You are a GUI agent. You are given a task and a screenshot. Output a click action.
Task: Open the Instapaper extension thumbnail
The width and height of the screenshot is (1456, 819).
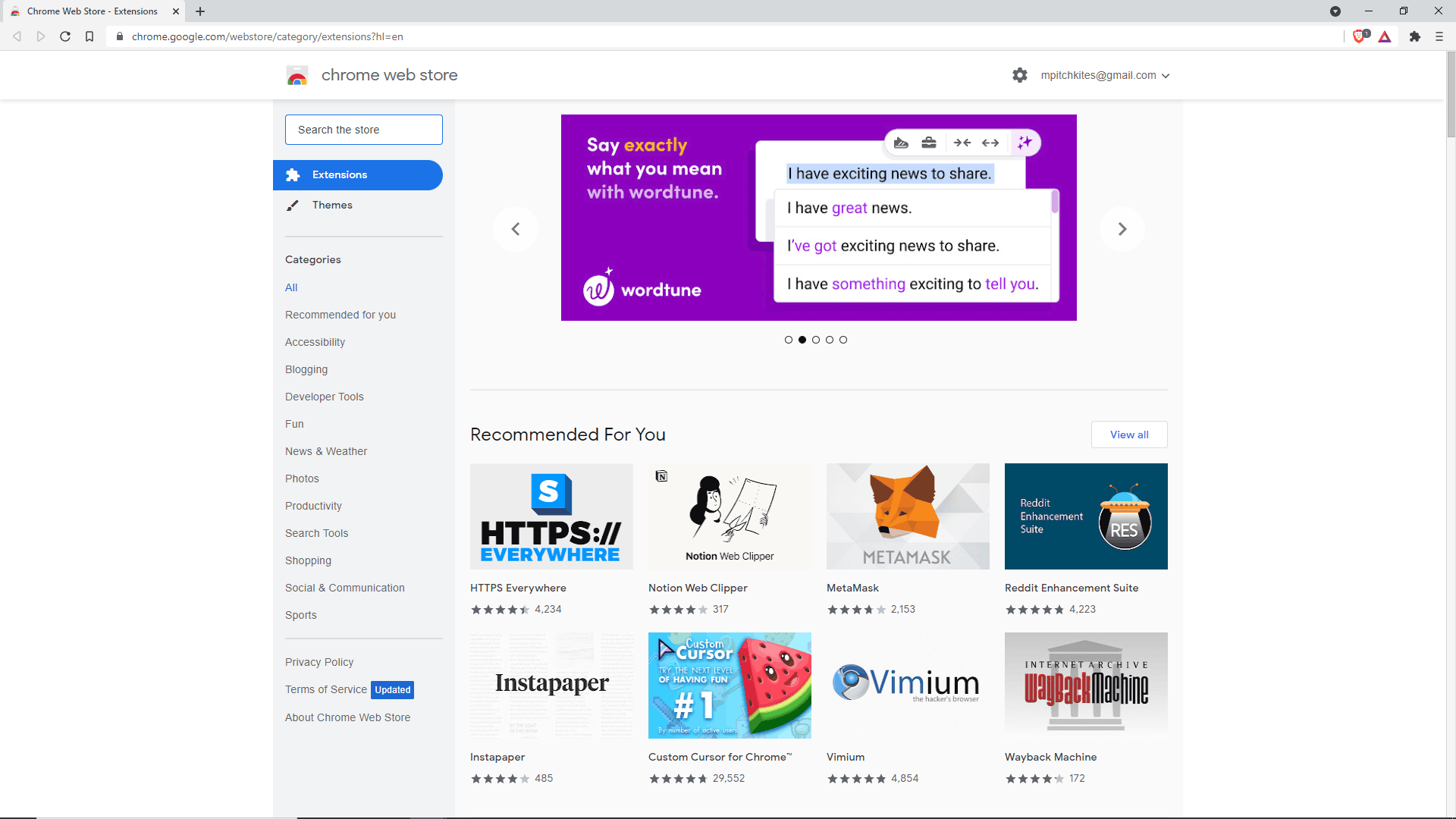click(551, 686)
